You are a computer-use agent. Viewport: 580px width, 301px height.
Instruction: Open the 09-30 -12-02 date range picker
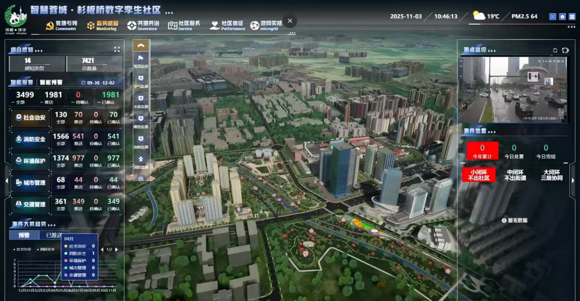[x=98, y=82]
